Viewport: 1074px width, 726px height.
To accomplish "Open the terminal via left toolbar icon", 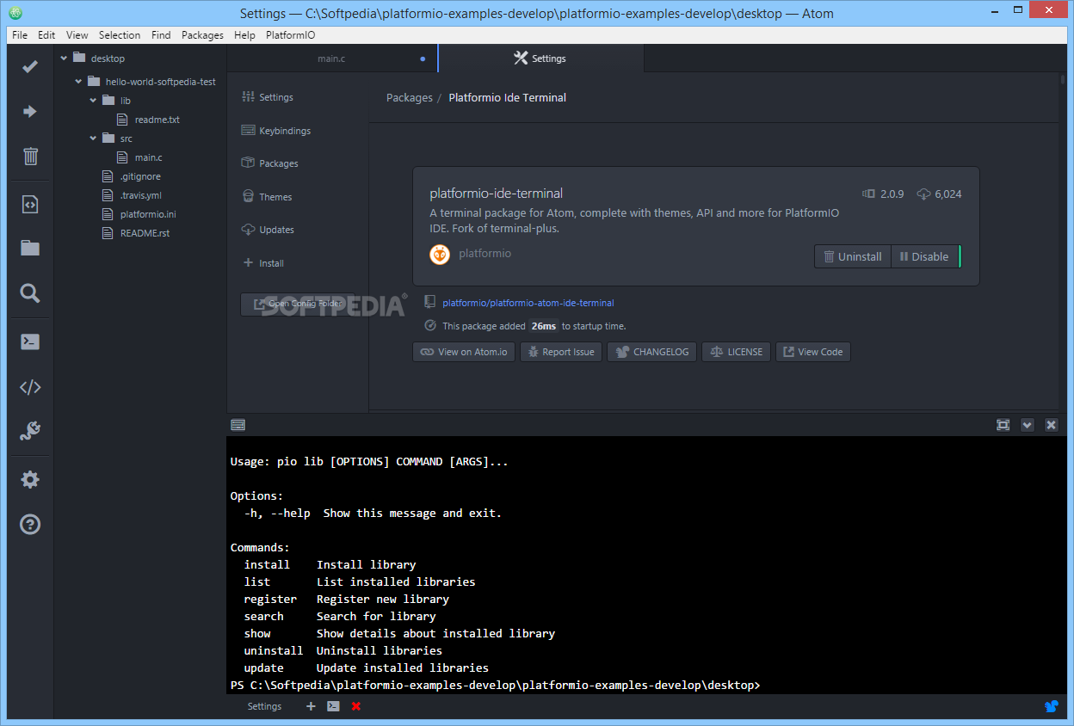I will click(x=30, y=341).
